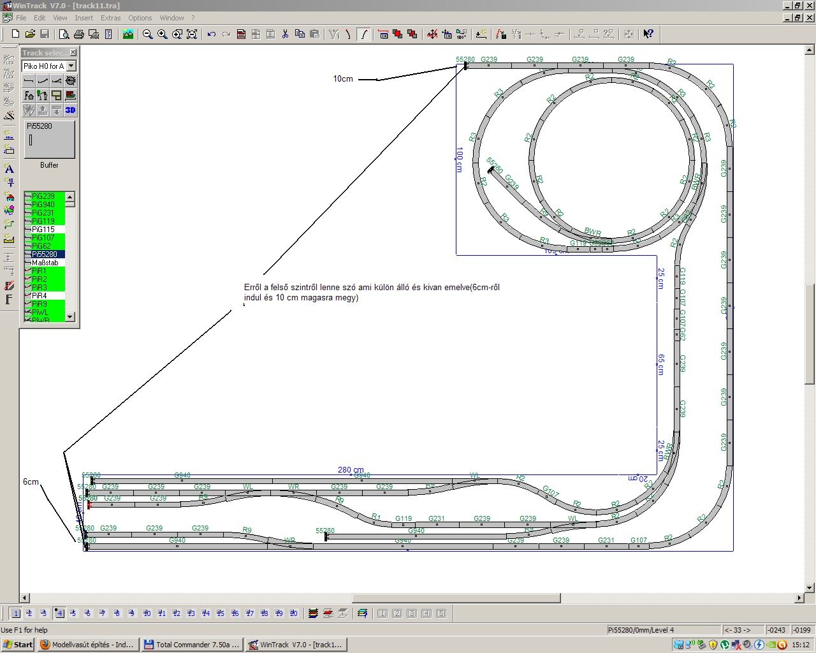Click track list scroll-down arrow
816x653 pixels.
pos(70,317)
